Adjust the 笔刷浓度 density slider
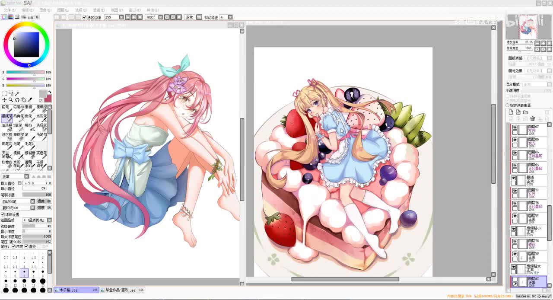The height and width of the screenshot is (300, 553). click(37, 195)
